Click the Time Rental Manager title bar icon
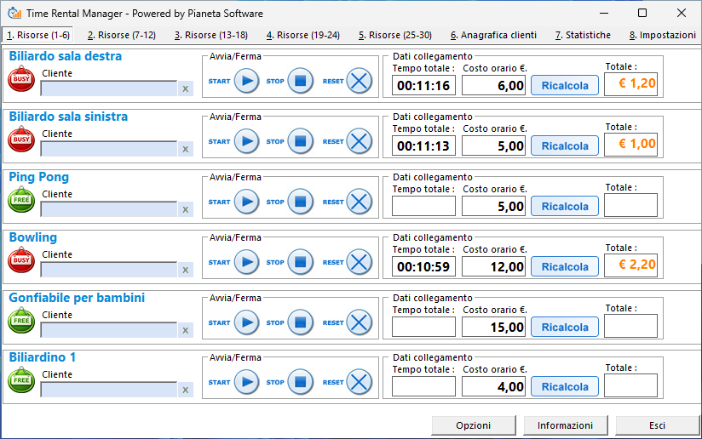Screen dimensions: 702x439 click(x=14, y=13)
